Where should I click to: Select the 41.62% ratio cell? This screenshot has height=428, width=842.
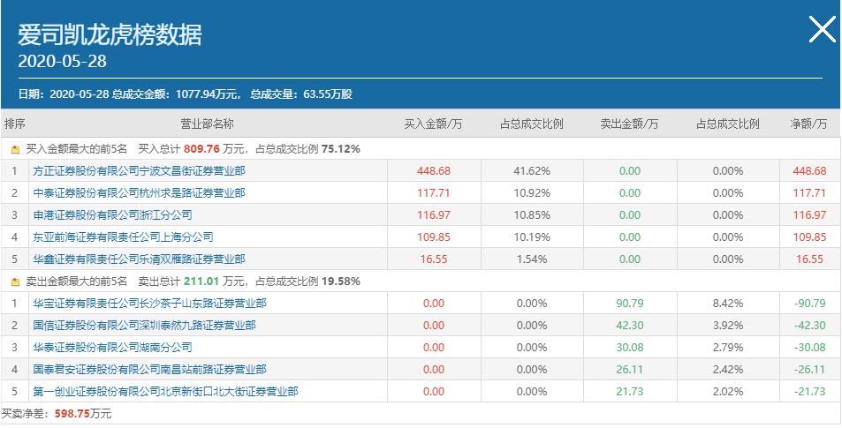click(x=532, y=171)
